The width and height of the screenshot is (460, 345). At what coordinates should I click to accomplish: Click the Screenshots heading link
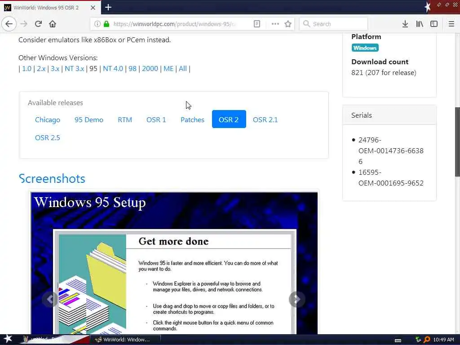pos(52,179)
